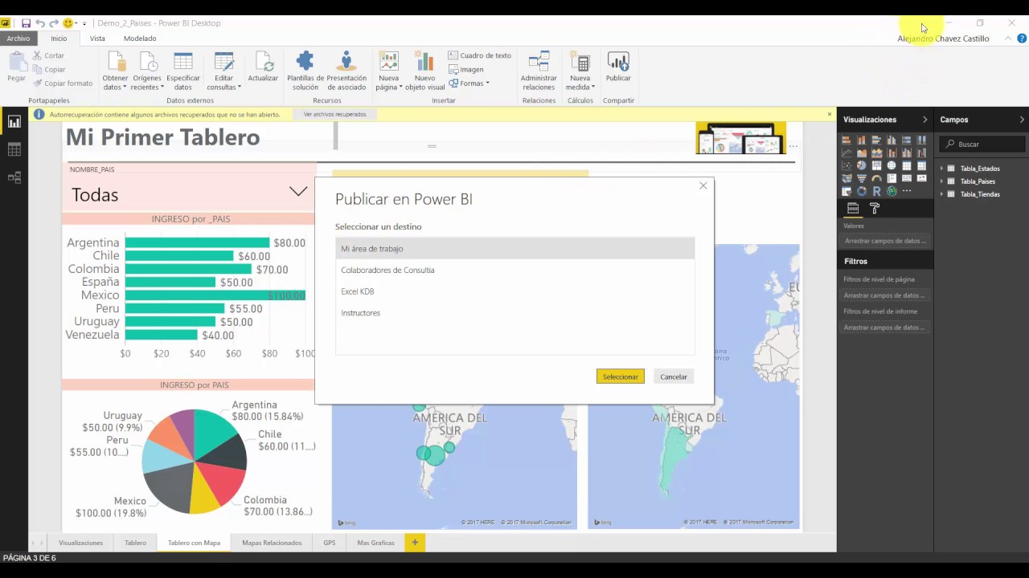
Task: Expand the Tabla_Paises table
Action: [942, 181]
